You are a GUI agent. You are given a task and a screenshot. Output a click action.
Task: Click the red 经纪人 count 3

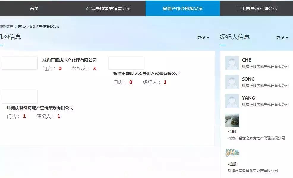[94, 68]
